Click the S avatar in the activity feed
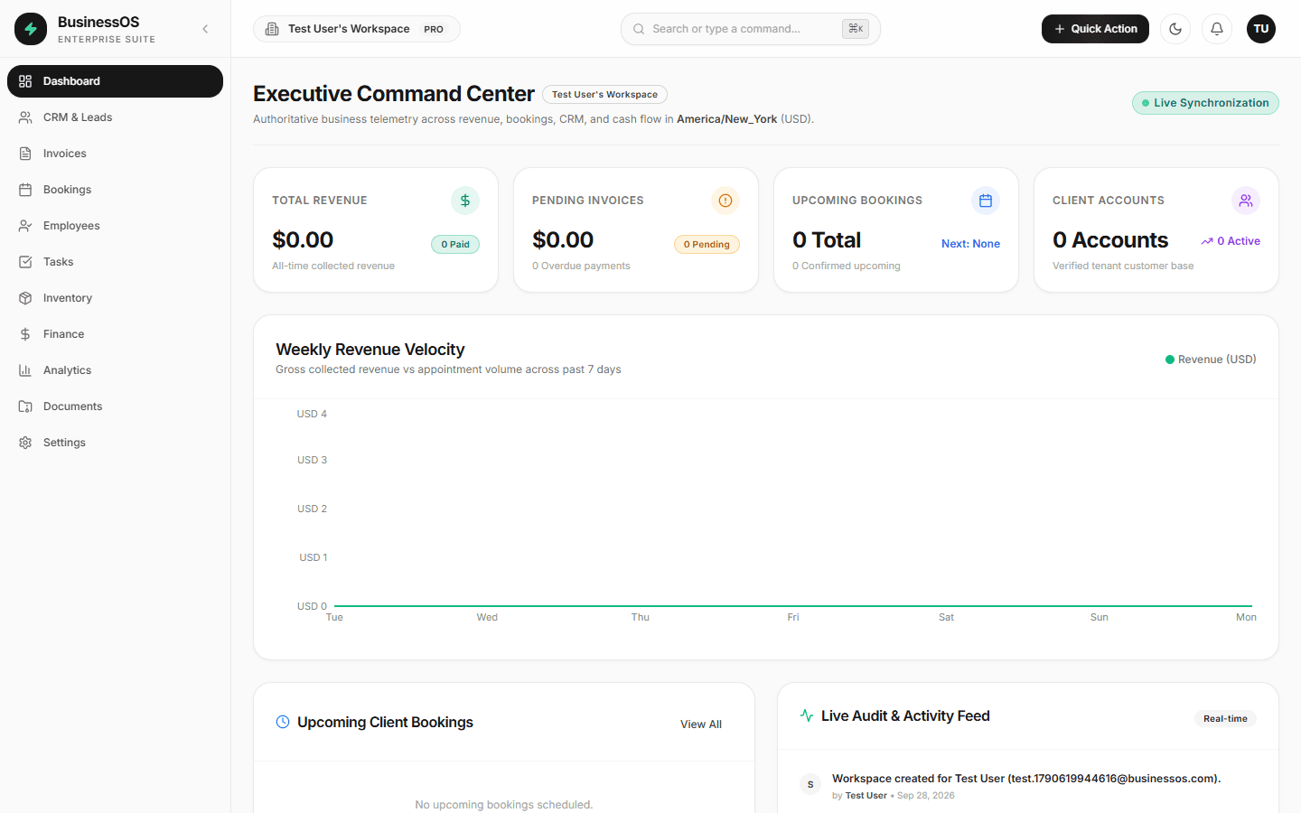The height and width of the screenshot is (813, 1301). (x=810, y=784)
